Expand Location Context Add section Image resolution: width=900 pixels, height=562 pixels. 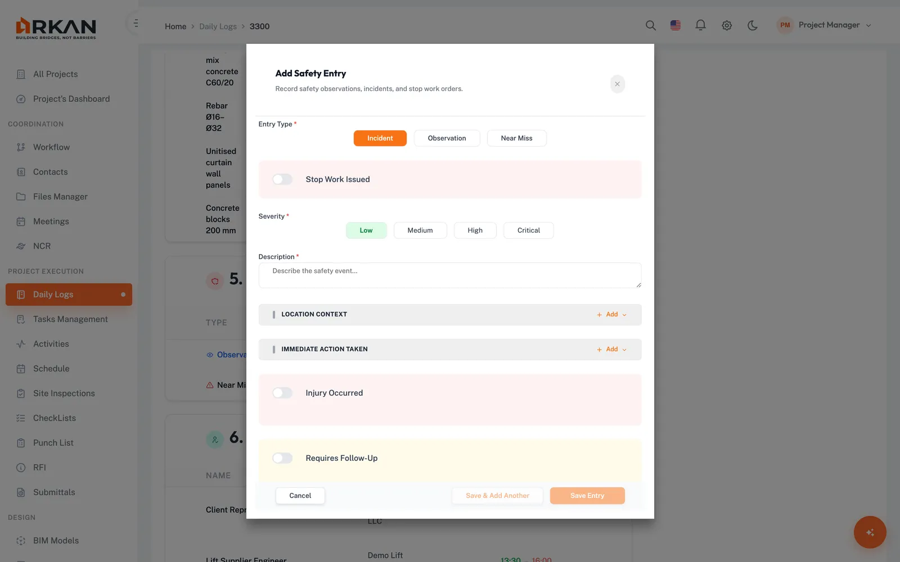tap(611, 315)
